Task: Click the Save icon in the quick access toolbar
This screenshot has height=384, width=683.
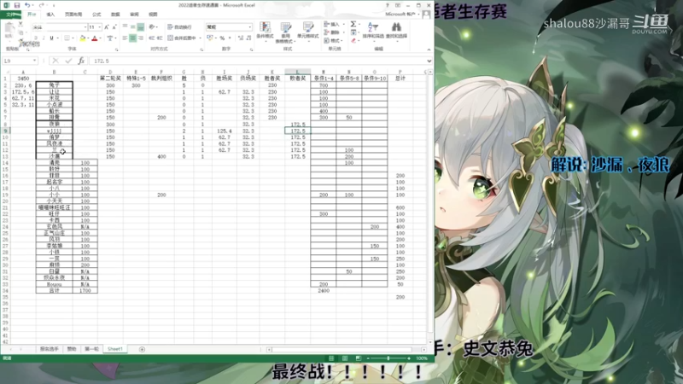Action: tap(16, 5)
